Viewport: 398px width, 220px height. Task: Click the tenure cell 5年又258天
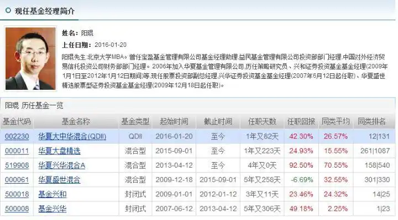click(x=262, y=180)
